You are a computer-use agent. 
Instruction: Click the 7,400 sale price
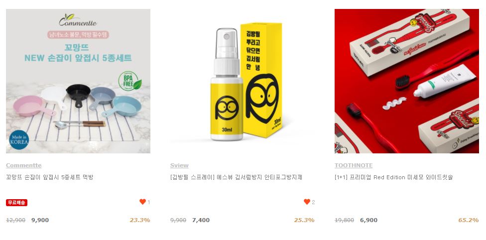[x=201, y=220]
